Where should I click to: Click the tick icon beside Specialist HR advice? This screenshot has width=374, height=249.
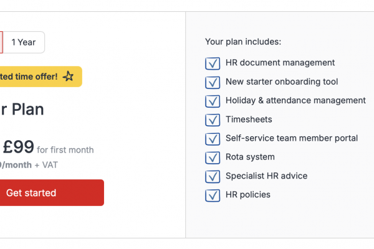213,176
